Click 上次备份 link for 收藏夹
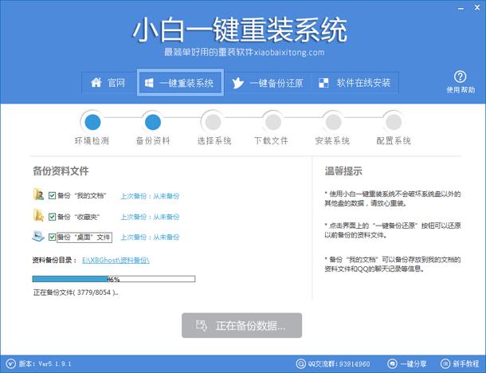The image size is (486, 373). [150, 217]
